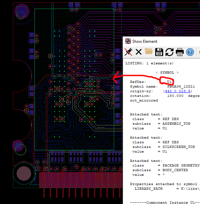Viewport: 200px width, 204px height.
Task: Click the subclass value BODY_CENTER
Action: 175,170
